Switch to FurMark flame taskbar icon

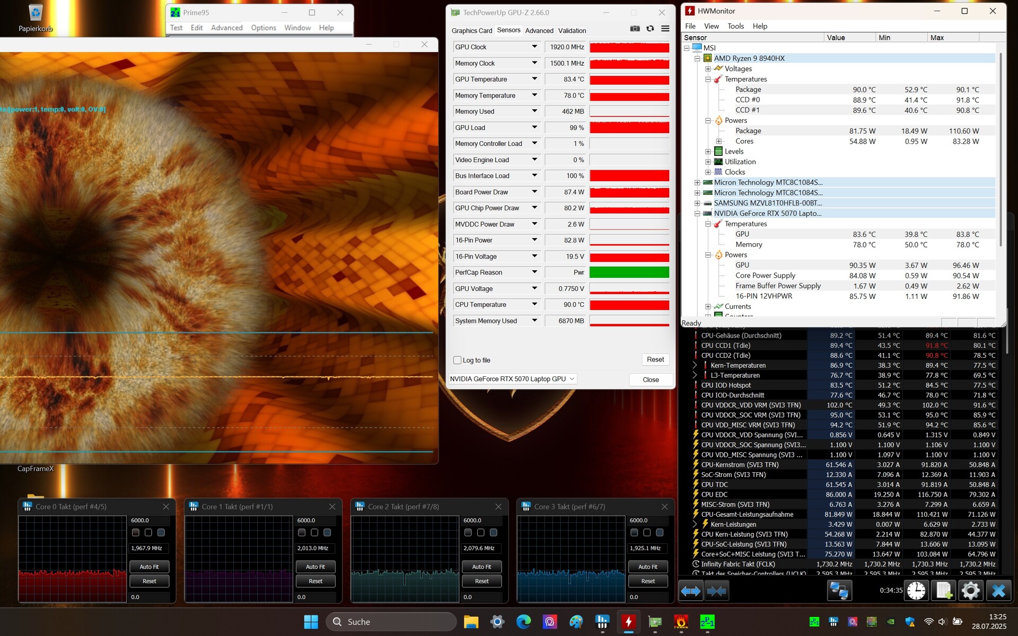681,622
